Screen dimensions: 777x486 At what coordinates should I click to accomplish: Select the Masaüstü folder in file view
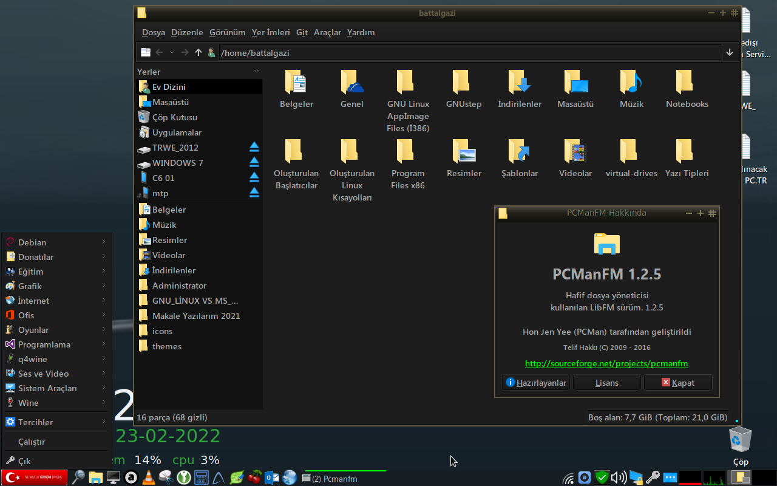click(x=575, y=81)
